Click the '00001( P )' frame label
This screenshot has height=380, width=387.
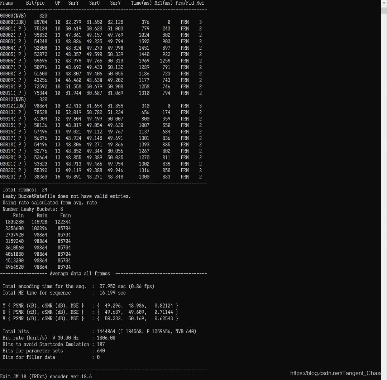(x=13, y=29)
